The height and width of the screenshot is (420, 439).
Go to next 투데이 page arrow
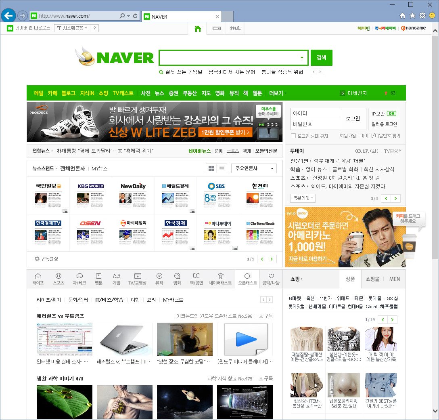pos(395,198)
